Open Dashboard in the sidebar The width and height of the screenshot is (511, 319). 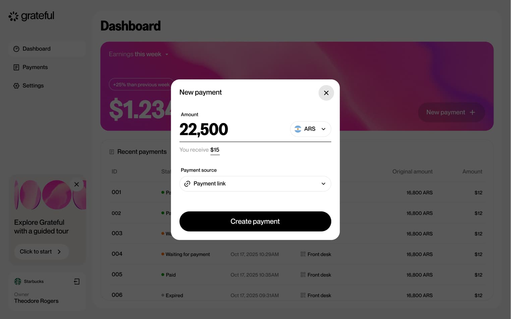pyautogui.click(x=36, y=49)
